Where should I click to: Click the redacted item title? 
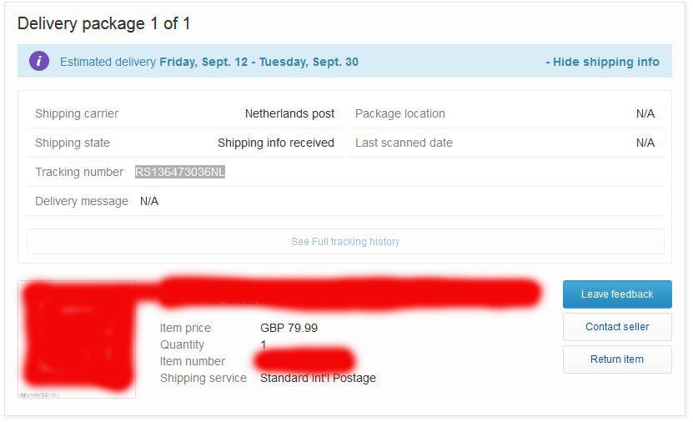coord(350,294)
